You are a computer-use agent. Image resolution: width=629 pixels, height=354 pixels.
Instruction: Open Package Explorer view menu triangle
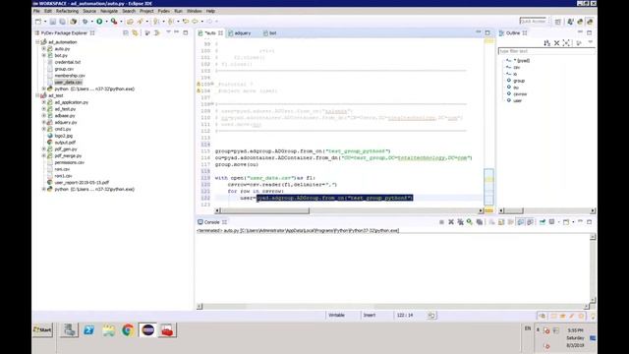[x=168, y=32]
